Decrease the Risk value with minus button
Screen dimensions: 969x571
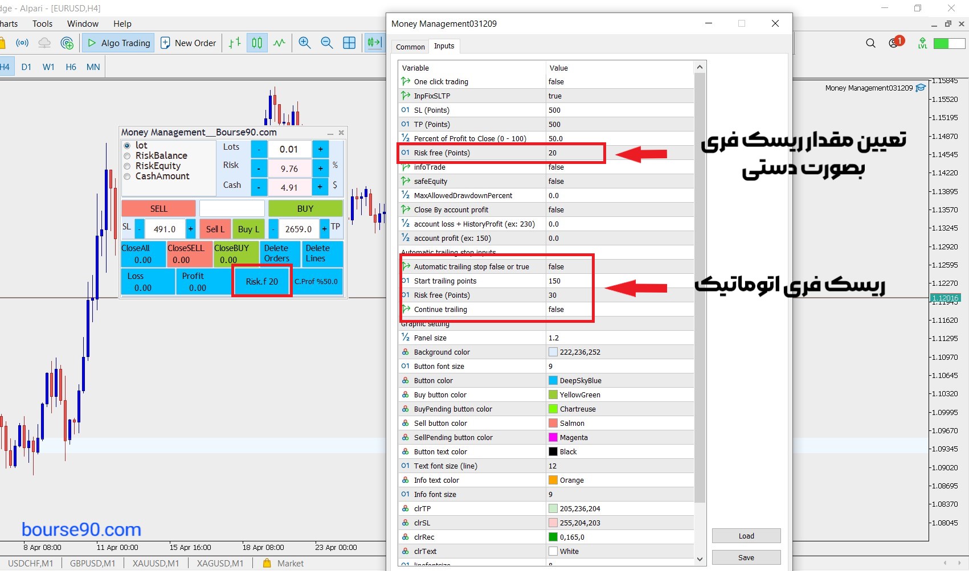pos(259,169)
